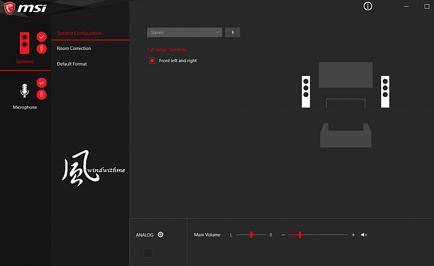Click the MSI dragon logo
434x266 pixels.
click(10, 8)
